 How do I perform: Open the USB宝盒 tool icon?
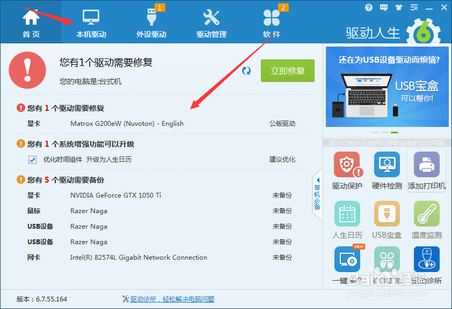387,220
